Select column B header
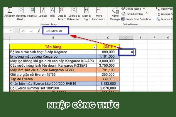 [x=53, y=38]
